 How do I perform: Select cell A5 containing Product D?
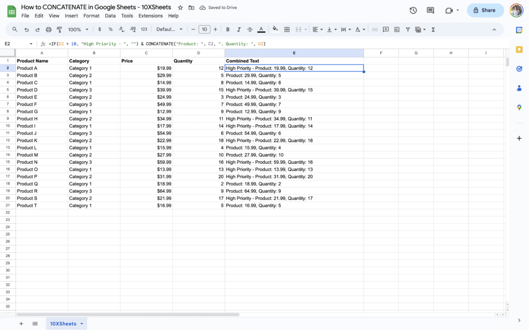(x=41, y=90)
